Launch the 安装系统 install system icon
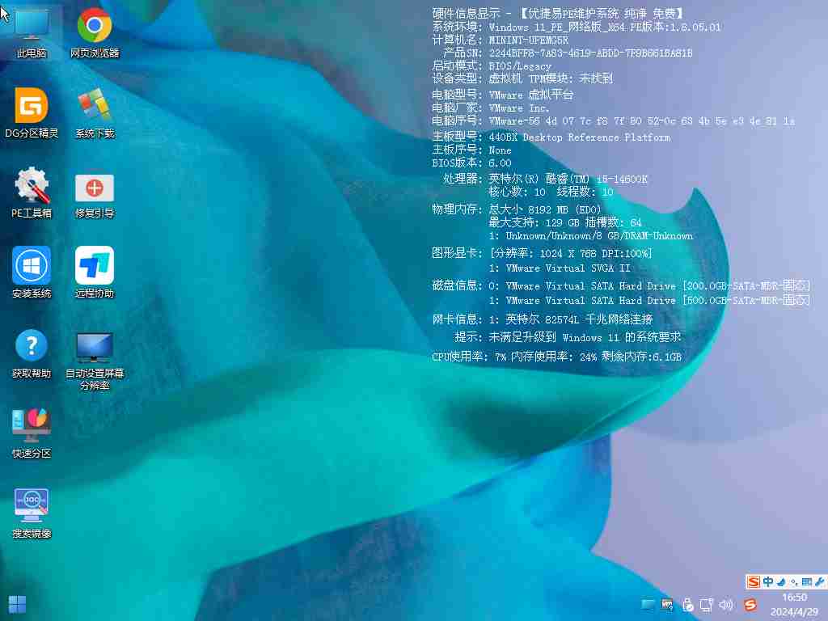 (x=32, y=269)
